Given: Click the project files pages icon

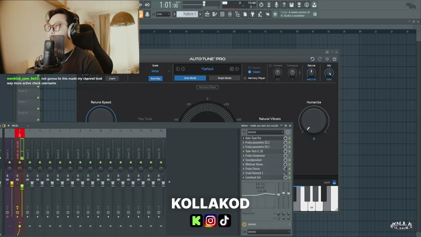Looking at the screenshot, I should tap(245, 14).
